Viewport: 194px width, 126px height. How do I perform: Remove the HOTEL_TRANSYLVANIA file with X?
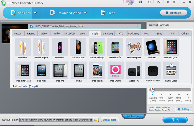[139, 26]
